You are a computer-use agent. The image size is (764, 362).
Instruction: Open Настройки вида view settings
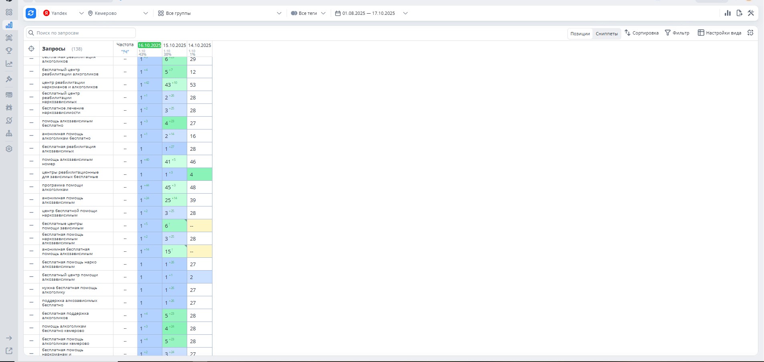pyautogui.click(x=720, y=33)
